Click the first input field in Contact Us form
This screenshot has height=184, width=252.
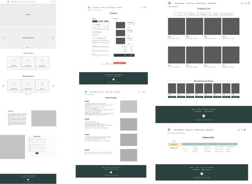pos(37,139)
